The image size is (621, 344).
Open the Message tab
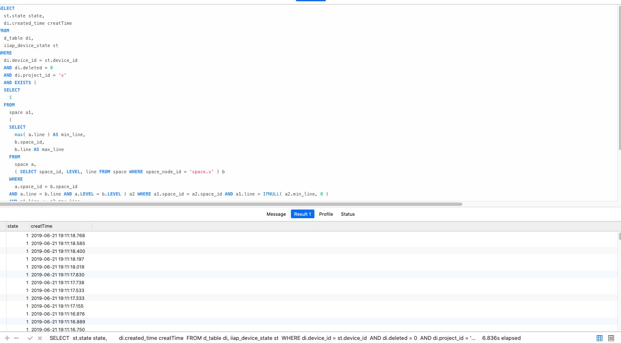point(276,214)
